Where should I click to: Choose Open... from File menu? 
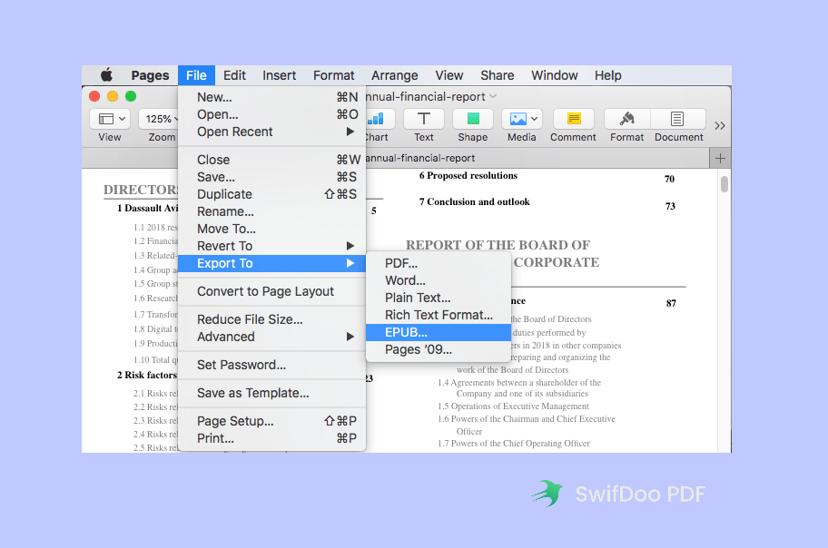click(x=272, y=114)
